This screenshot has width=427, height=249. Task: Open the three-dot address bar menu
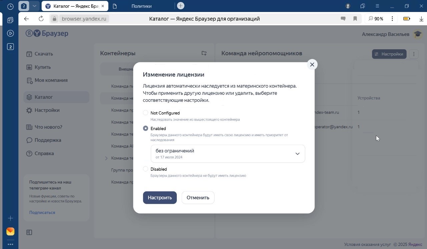[392, 19]
